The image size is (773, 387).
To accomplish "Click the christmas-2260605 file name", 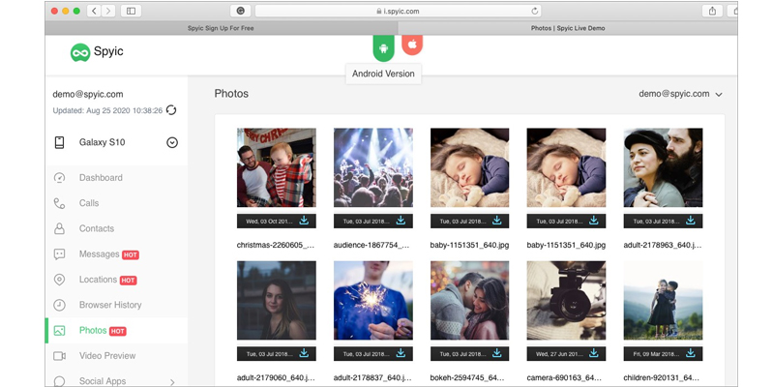I will [276, 245].
